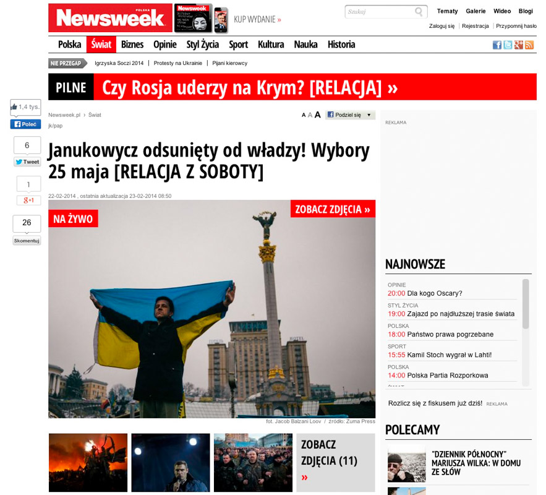Open the RSS feed icon
546x495 pixels.
pyautogui.click(x=529, y=45)
